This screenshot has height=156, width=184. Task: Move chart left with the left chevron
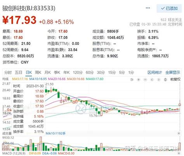152,80
